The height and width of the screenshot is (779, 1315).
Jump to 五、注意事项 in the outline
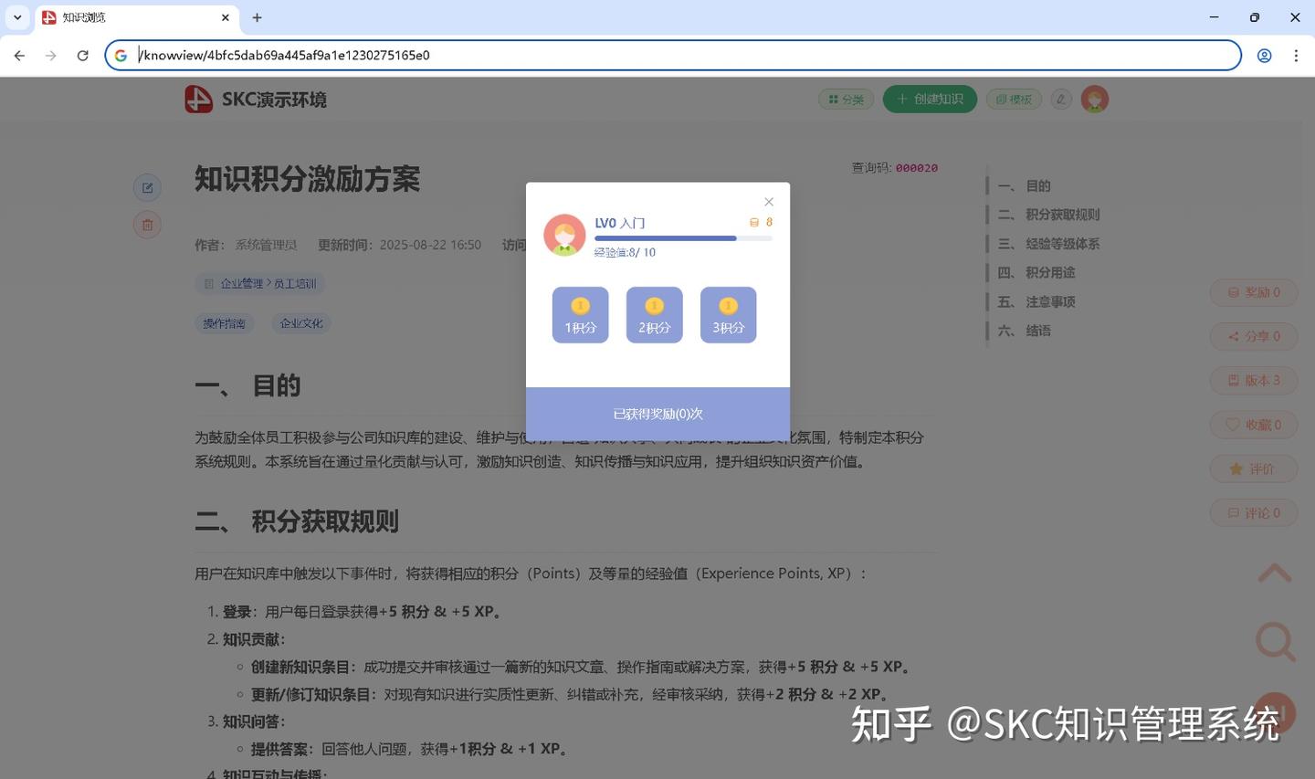(1036, 301)
